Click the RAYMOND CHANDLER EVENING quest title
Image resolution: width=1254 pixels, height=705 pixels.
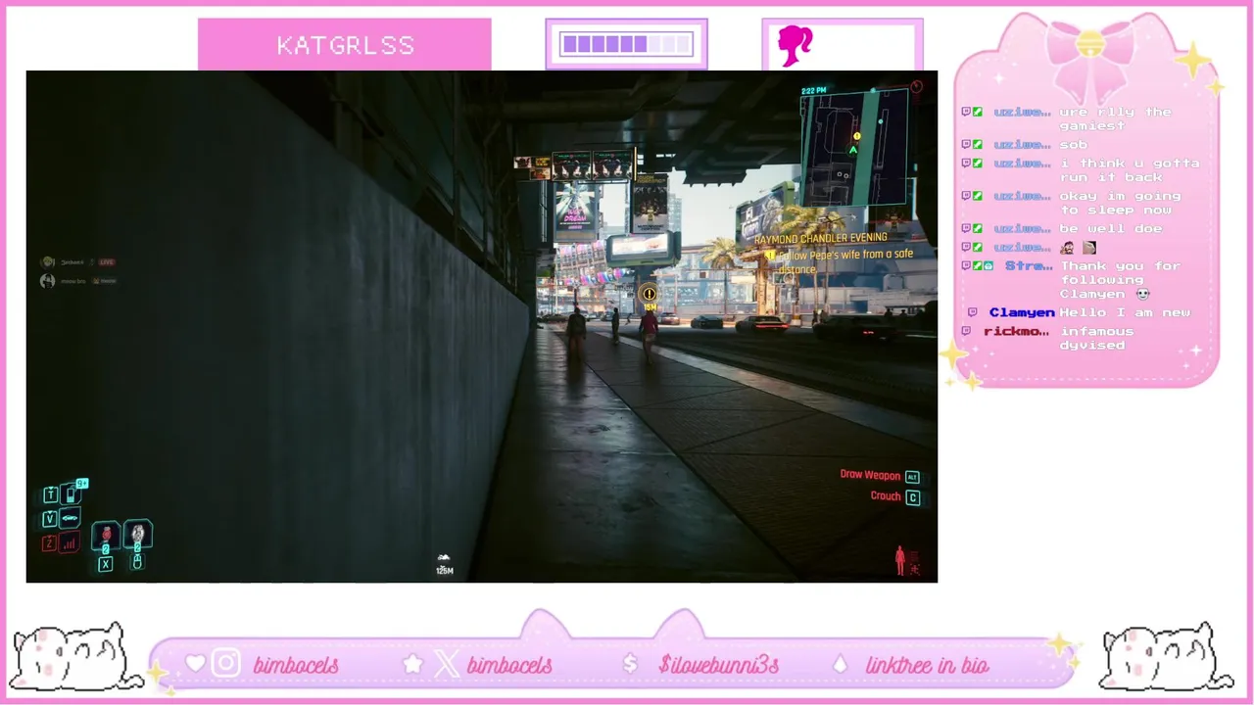pyautogui.click(x=821, y=238)
